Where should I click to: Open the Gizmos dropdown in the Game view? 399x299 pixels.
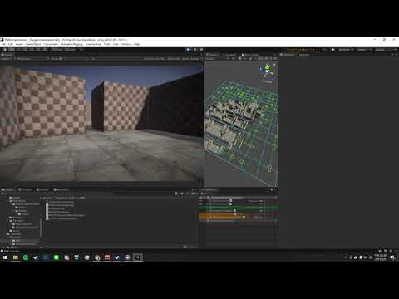pyautogui.click(x=195, y=59)
